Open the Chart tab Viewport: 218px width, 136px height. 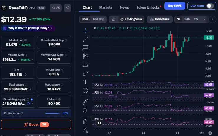coord(87,7)
